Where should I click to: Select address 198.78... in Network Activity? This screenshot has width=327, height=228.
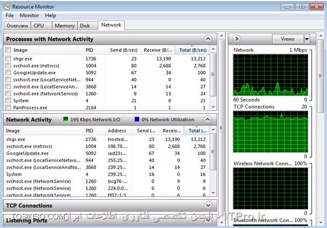click(x=118, y=146)
